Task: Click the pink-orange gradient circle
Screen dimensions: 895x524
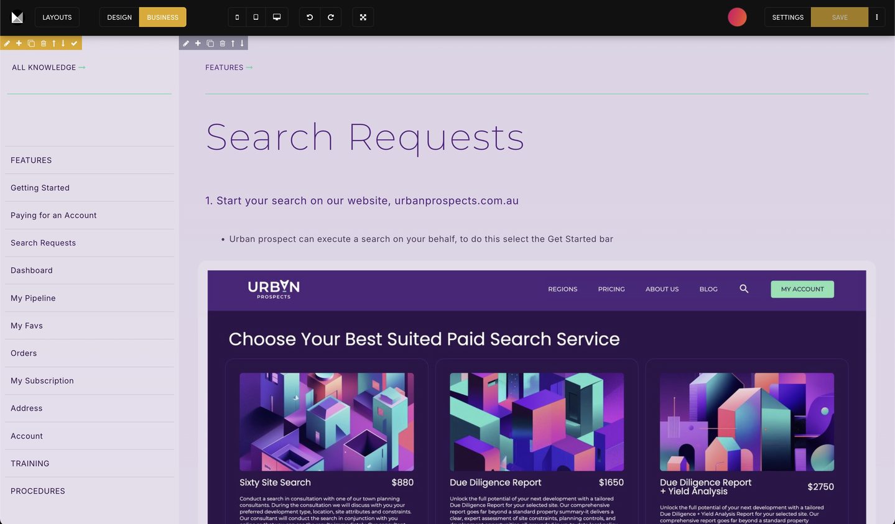Action: pyautogui.click(x=737, y=17)
